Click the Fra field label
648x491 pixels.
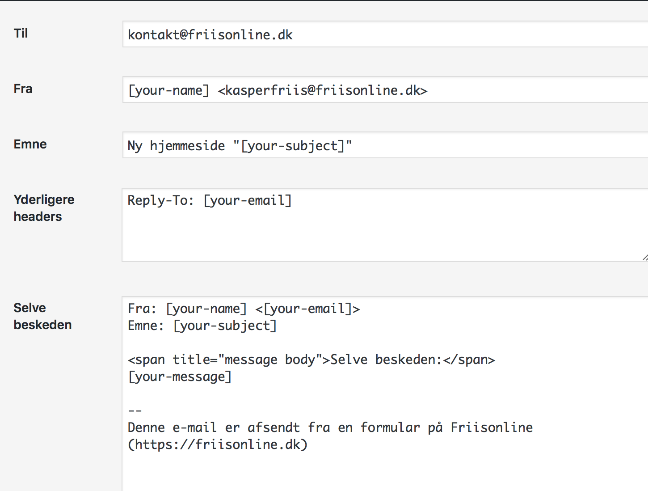[23, 89]
